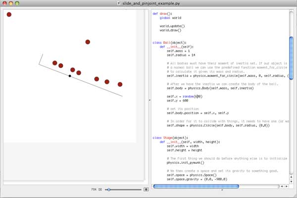
Task: Click the split-view handle between canvas and code
Action: [x=149, y=100]
